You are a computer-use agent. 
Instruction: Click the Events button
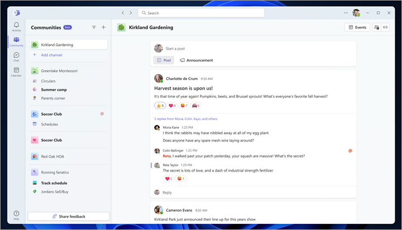357,27
